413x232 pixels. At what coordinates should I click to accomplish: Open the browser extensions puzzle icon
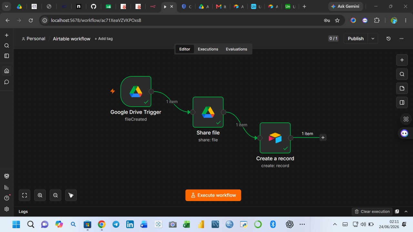(x=377, y=20)
